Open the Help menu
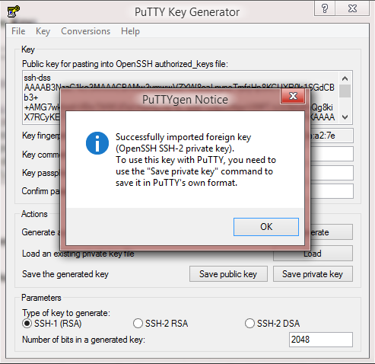The width and height of the screenshot is (375, 364). pos(130,31)
